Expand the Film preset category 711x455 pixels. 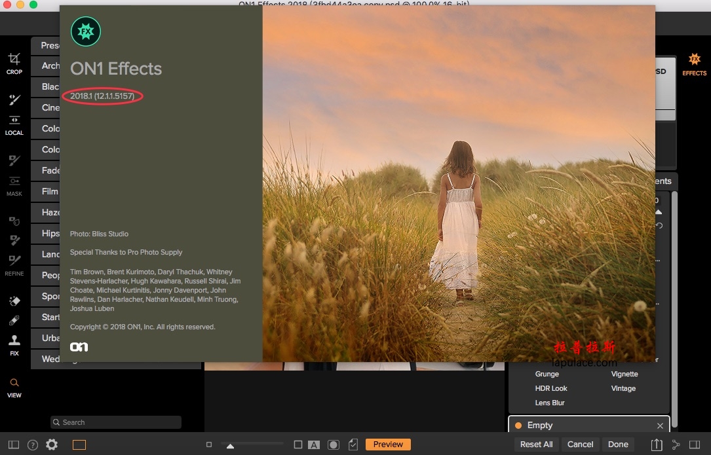coord(45,191)
